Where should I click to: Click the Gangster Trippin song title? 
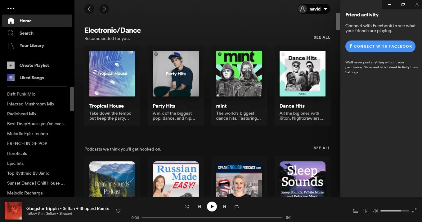[x=68, y=208]
